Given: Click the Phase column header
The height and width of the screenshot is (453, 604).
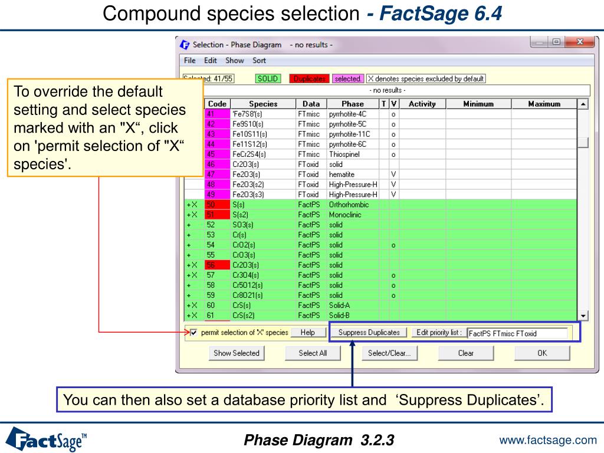Looking at the screenshot, I should coord(353,104).
